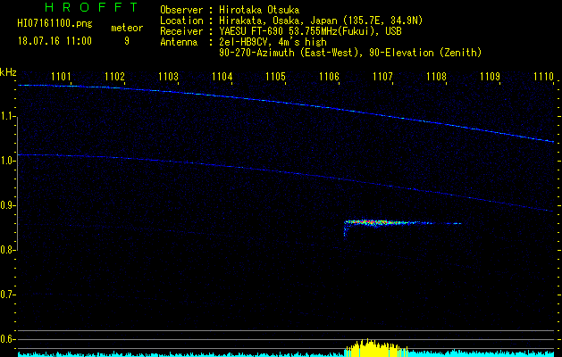Click the Location line for Hirakata, Osaka
This screenshot has width=562, height=357.
pyautogui.click(x=291, y=21)
